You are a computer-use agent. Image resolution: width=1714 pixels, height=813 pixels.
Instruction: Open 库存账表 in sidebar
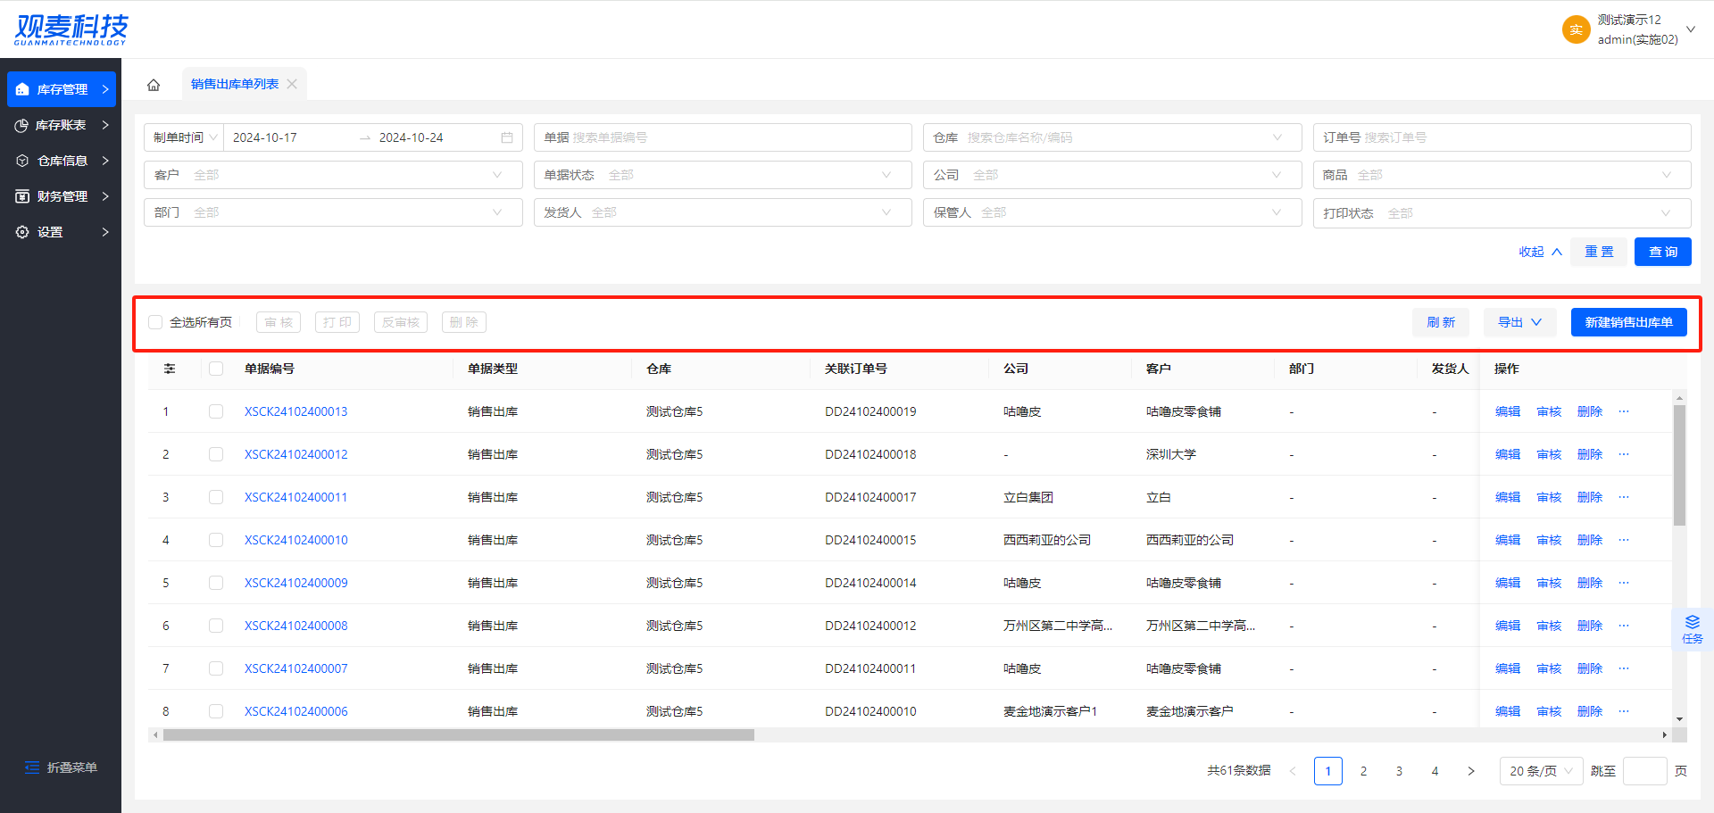pos(62,125)
